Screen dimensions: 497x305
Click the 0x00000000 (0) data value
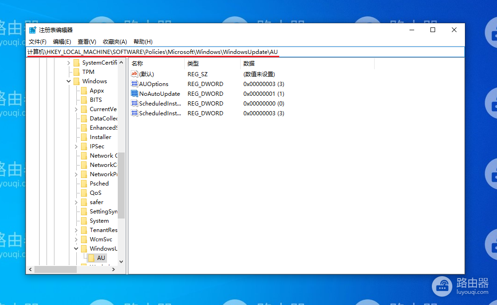264,104
